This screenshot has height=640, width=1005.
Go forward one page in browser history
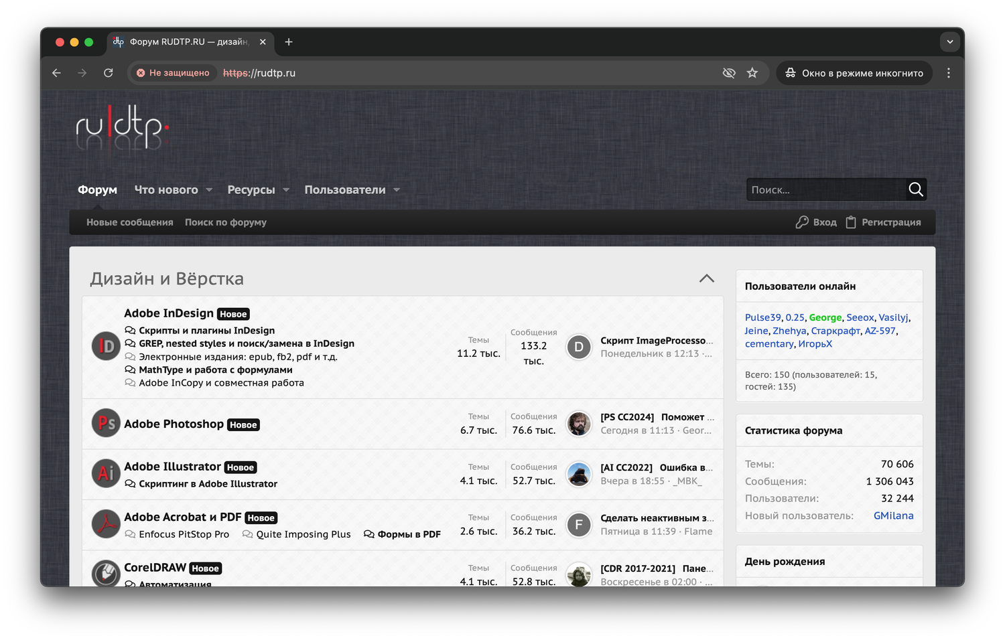point(82,73)
